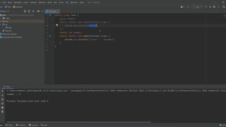The width and height of the screenshot is (226, 127).
Task: Click the Print icon in Run console
Action: coord(2,108)
